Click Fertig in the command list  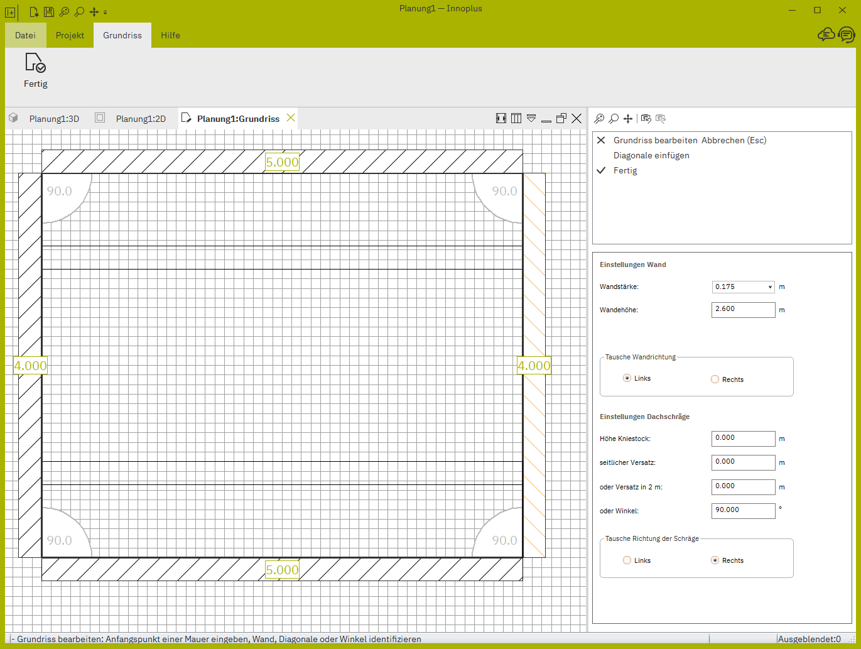coord(625,170)
